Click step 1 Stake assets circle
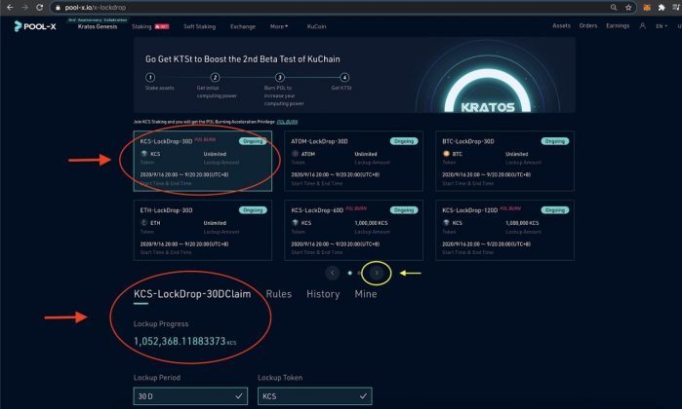 coord(150,77)
